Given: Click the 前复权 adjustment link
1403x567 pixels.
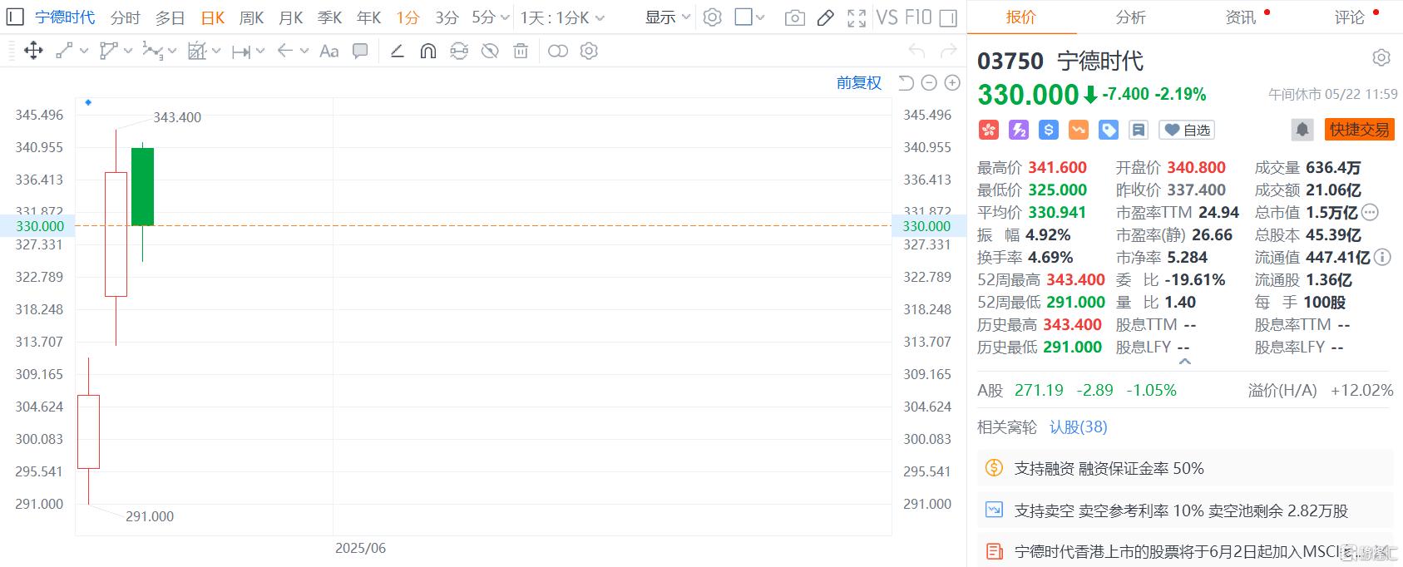Looking at the screenshot, I should (859, 82).
